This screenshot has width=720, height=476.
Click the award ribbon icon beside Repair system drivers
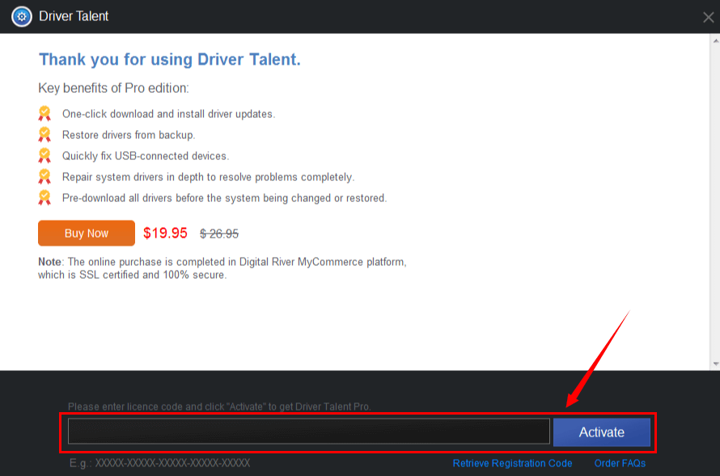pyautogui.click(x=44, y=176)
